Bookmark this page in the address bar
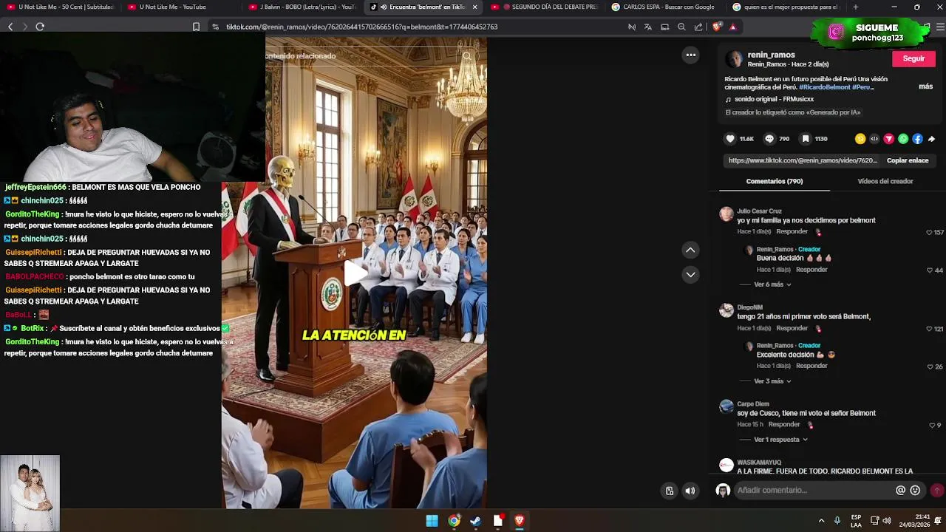 pos(196,27)
